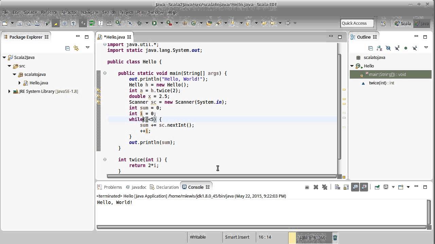Click the Run Last Tool external tools icon
The height and width of the screenshot is (244, 435).
pyautogui.click(x=169, y=23)
